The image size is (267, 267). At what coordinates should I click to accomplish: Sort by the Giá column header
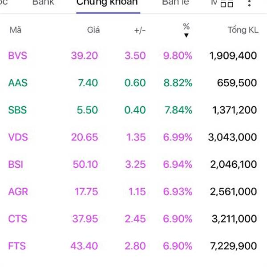93,30
